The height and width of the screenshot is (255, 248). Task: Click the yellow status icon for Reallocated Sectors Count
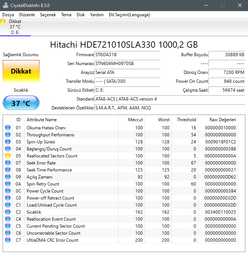click(x=8, y=156)
